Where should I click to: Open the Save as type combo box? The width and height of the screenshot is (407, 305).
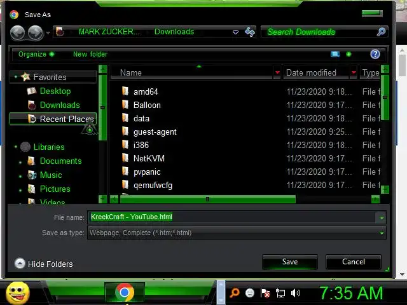pyautogui.click(x=237, y=233)
